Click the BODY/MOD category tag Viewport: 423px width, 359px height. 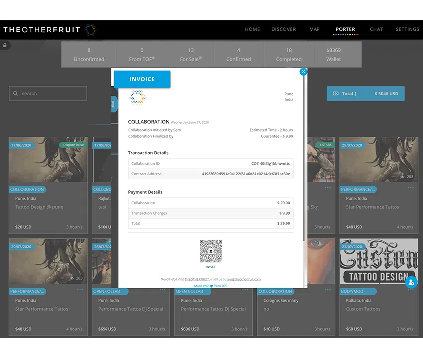click(x=358, y=291)
